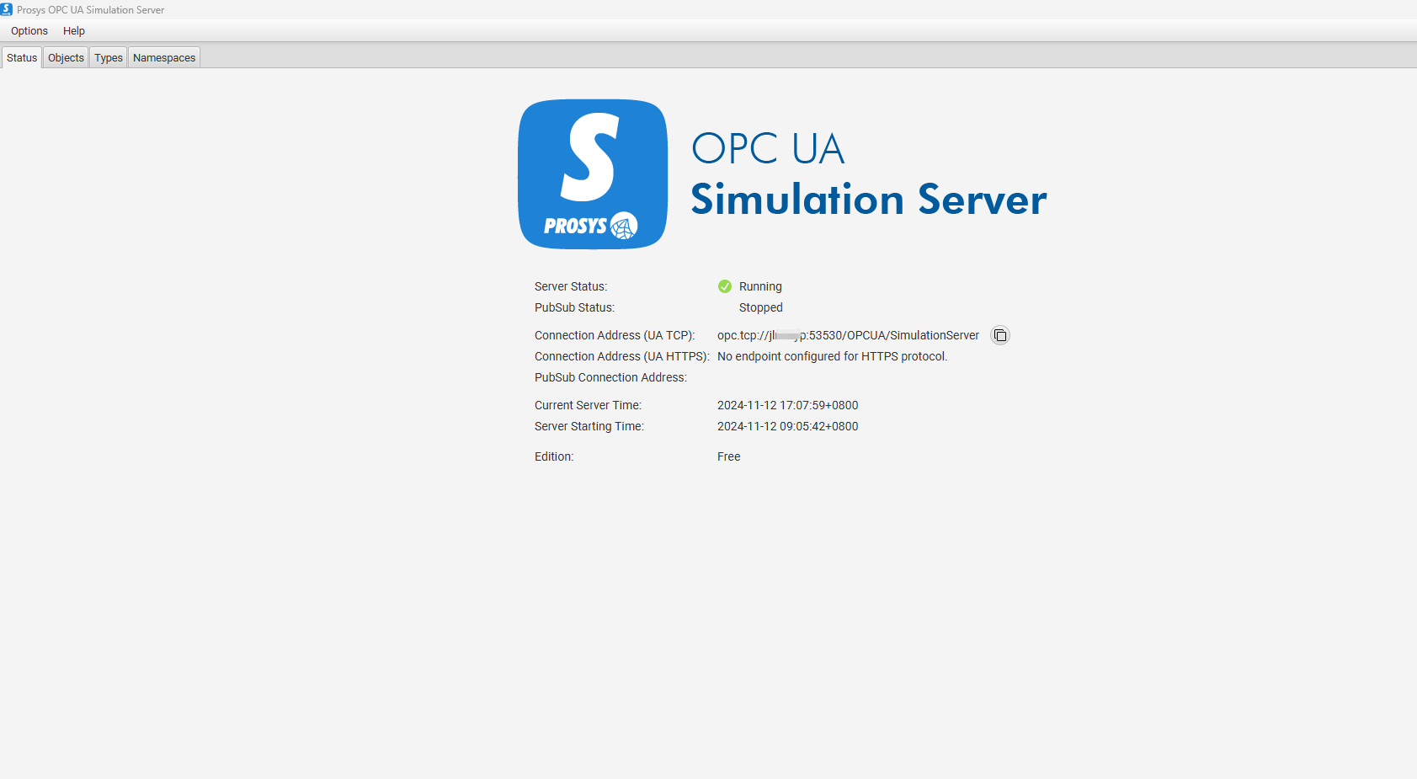Open the Namespaces tab
Screen dimensions: 1417x779
[164, 57]
